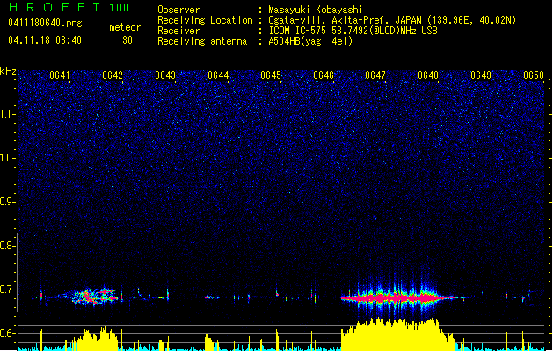Select receiver ICOM IC-575 53.7492 MHz USB
553x351 pixels.
tap(353, 31)
